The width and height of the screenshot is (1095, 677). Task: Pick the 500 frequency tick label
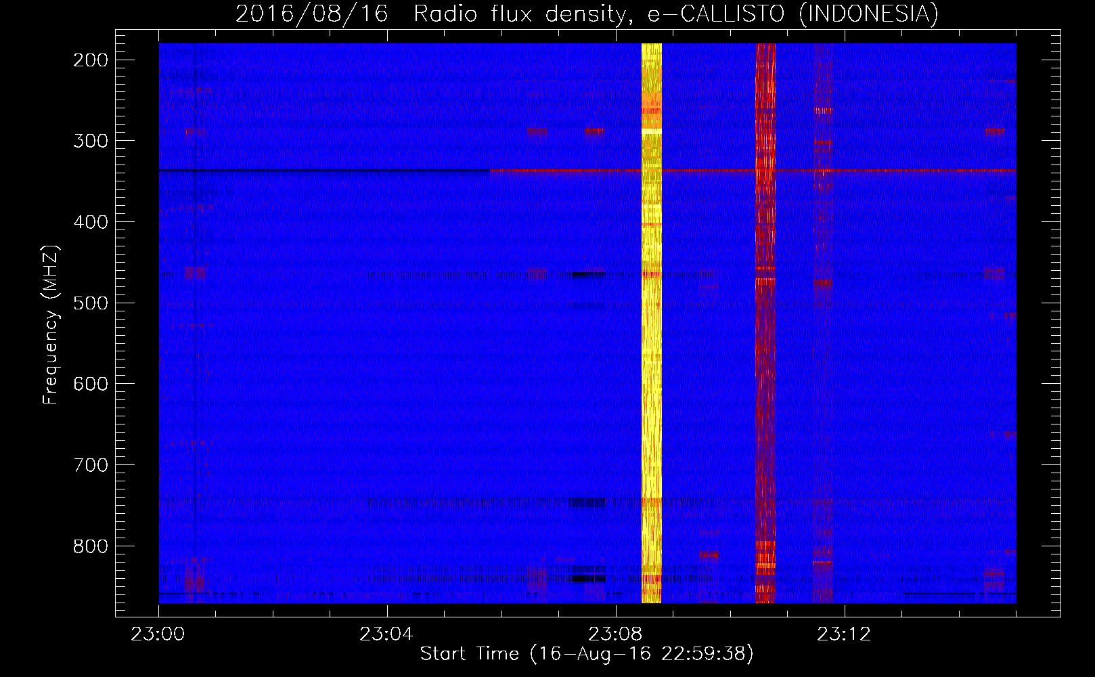pos(92,303)
